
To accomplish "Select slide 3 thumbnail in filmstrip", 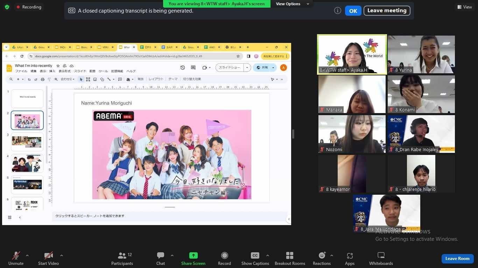I will point(27,142).
